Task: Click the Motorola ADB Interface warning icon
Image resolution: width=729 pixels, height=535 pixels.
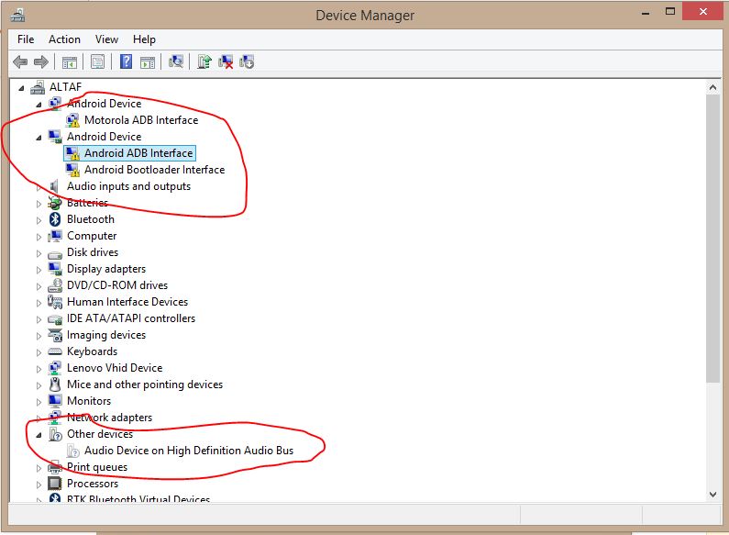Action: pyautogui.click(x=72, y=120)
